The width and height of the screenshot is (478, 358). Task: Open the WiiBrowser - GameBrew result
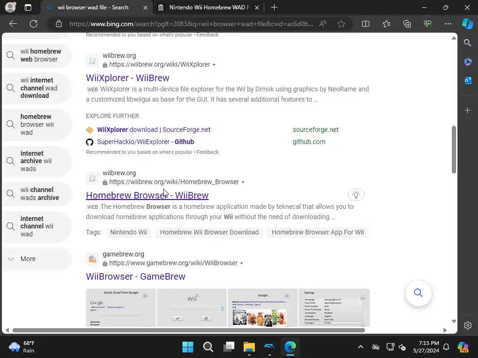click(136, 276)
